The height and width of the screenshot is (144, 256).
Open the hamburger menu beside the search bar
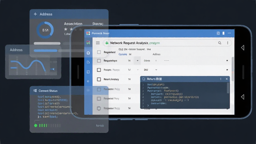pyautogui.click(x=98, y=43)
